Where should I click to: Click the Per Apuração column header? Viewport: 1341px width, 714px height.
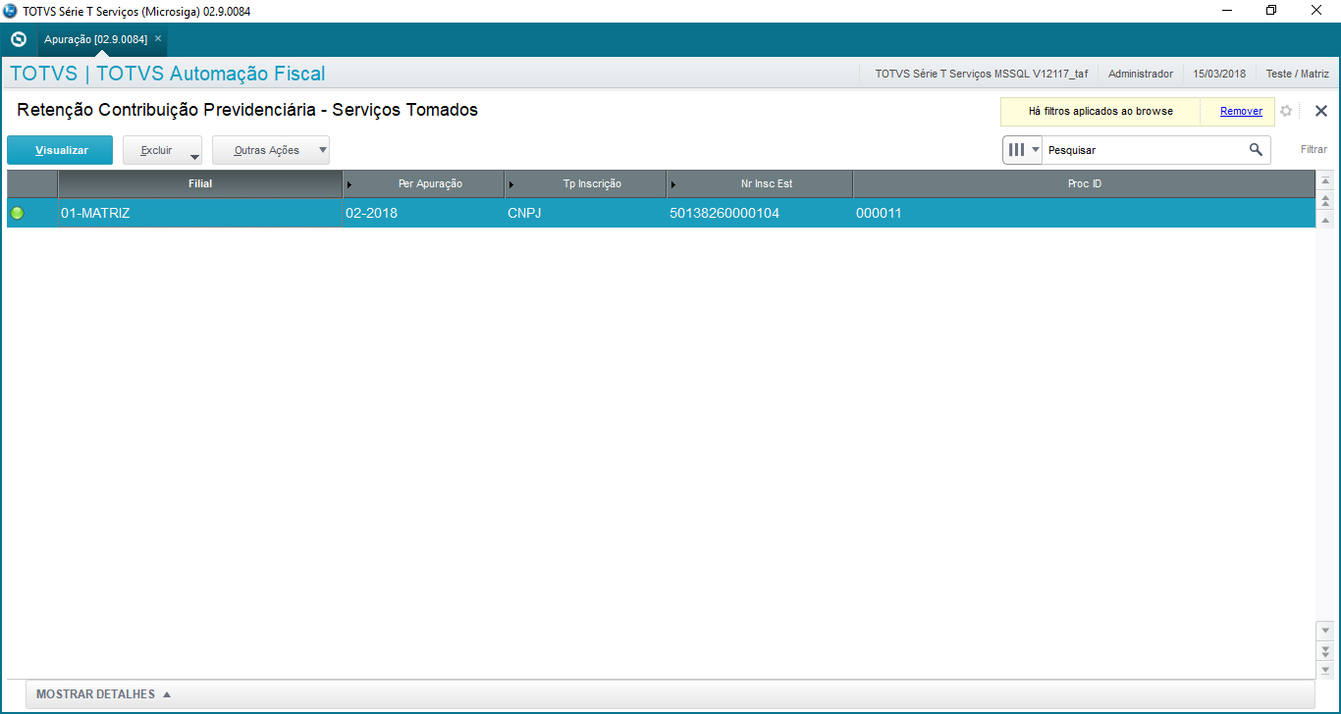(430, 184)
